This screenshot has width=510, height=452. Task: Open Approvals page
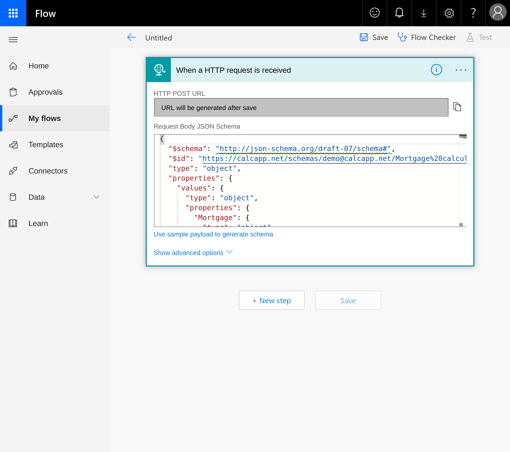click(55, 92)
